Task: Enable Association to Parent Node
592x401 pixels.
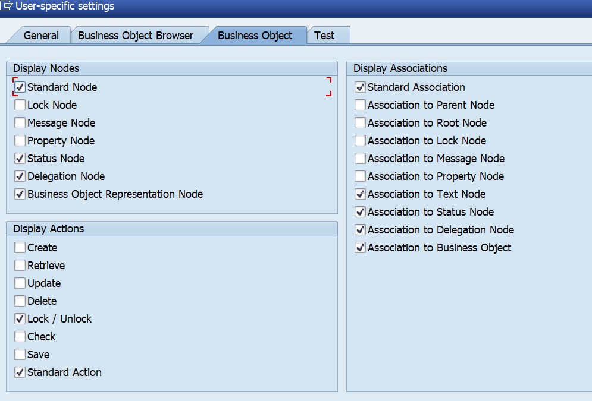Action: [359, 105]
